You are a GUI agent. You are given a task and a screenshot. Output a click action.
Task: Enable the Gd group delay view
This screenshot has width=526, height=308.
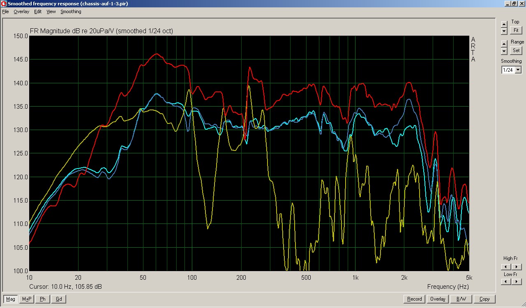pyautogui.click(x=59, y=299)
